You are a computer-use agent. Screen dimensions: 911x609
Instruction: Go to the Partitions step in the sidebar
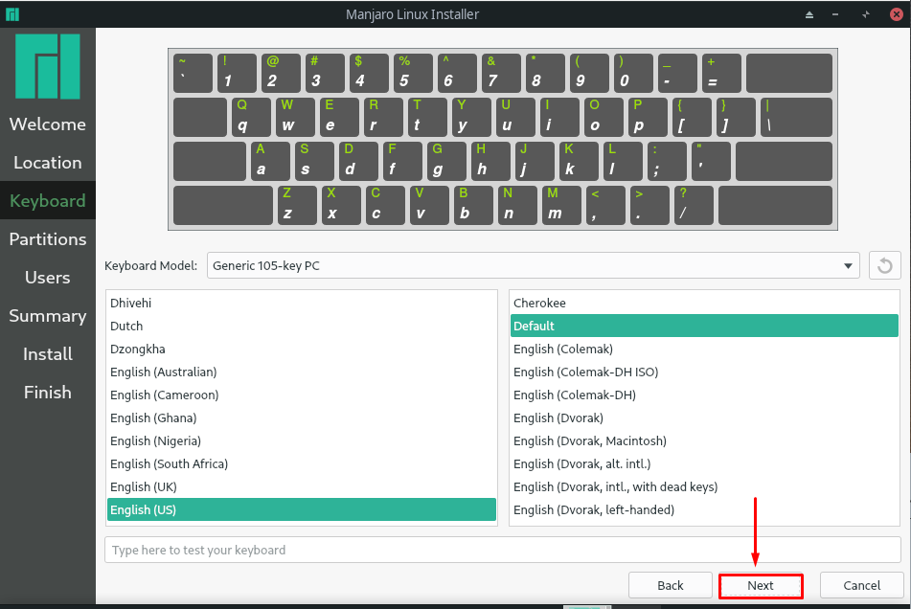[x=48, y=239]
